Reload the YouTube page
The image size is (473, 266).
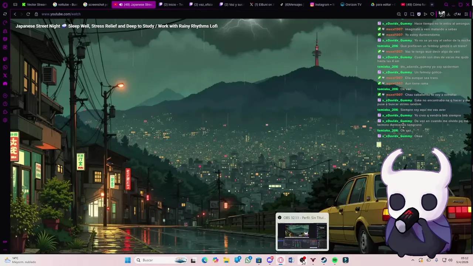click(28, 14)
